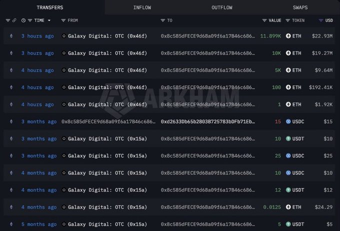This screenshot has height=231, width=340.
Task: Open transaction '3 months ago' for 15 USDC
Action: coord(39,121)
